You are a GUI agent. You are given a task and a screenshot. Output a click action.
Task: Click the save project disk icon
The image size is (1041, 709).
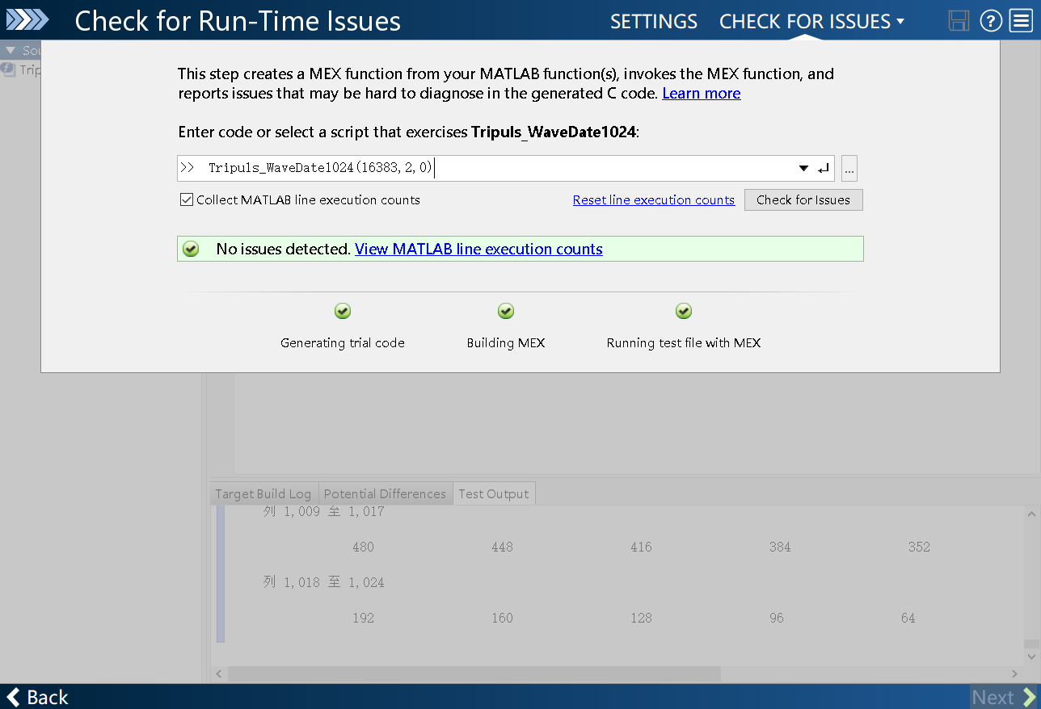tap(959, 21)
